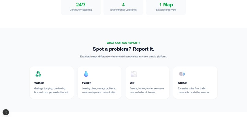Select the Noise card title
247x117 pixels.
[182, 83]
